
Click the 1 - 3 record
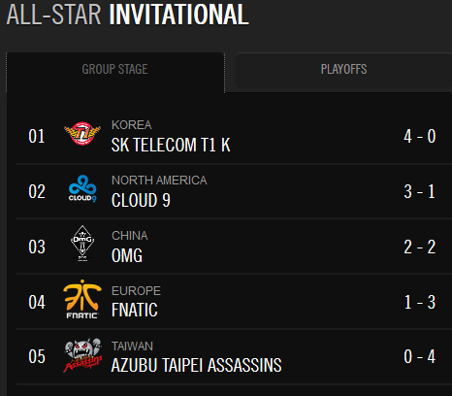point(420,302)
